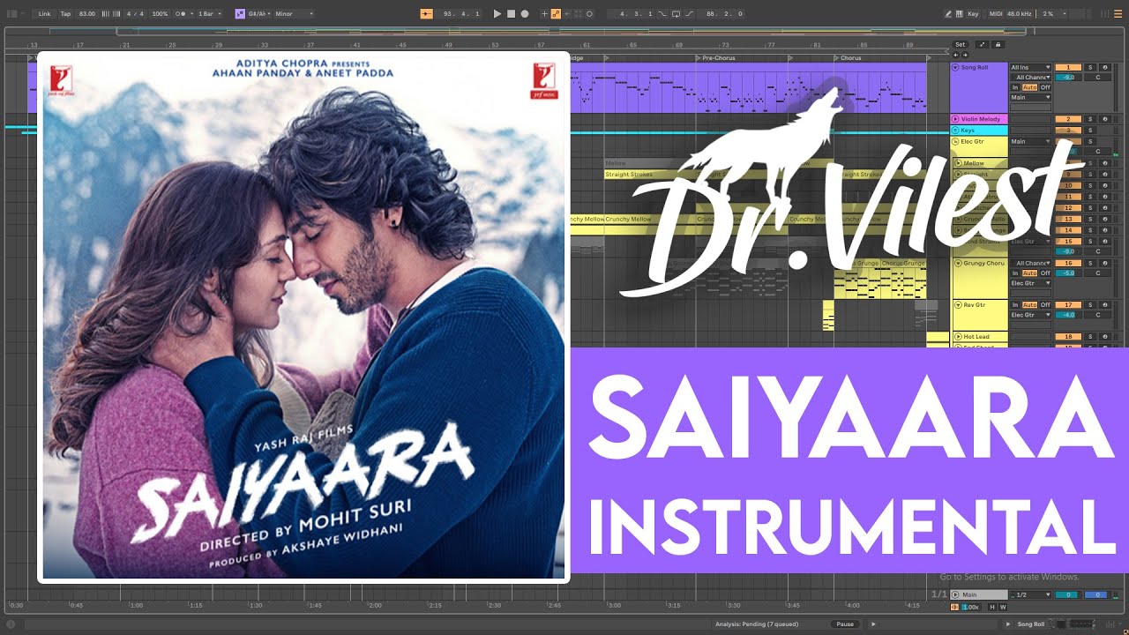Toggle Key map mode
Image resolution: width=1129 pixels, height=635 pixels.
click(973, 14)
